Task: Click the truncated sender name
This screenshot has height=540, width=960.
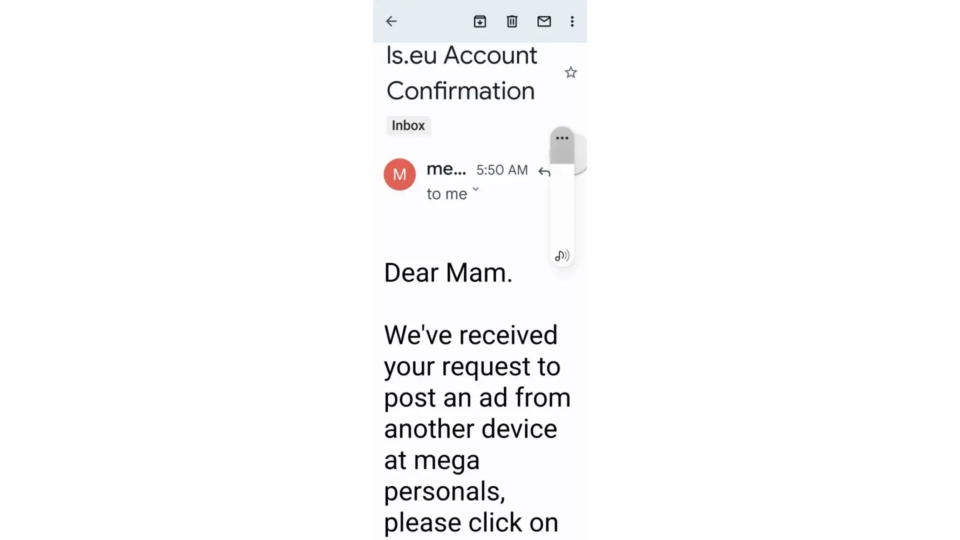Action: (446, 170)
